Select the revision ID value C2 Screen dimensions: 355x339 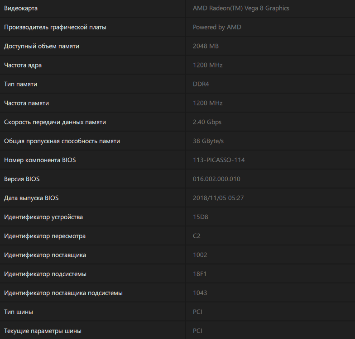[197, 236]
